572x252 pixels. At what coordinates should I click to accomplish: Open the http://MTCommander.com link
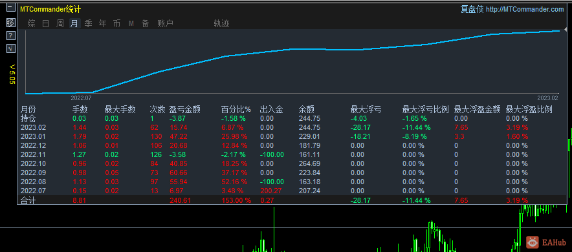[x=525, y=10]
